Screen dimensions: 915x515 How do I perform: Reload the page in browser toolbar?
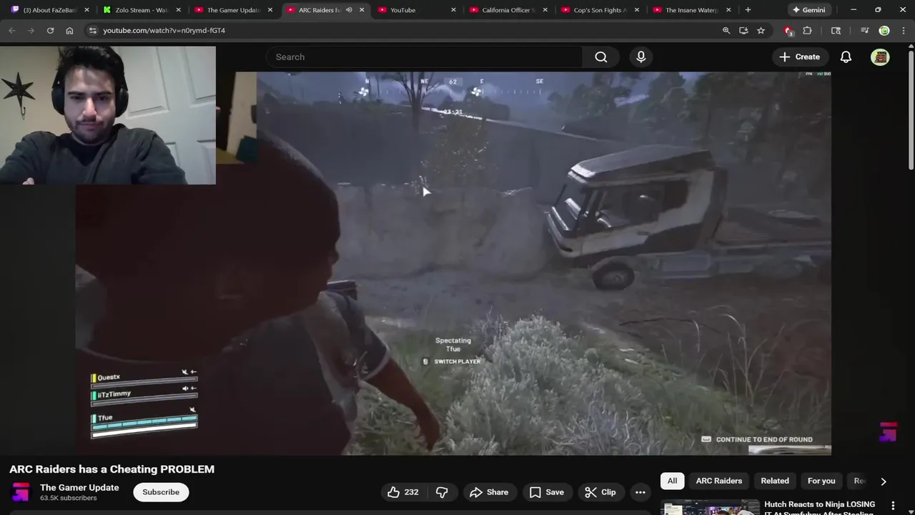(x=50, y=31)
